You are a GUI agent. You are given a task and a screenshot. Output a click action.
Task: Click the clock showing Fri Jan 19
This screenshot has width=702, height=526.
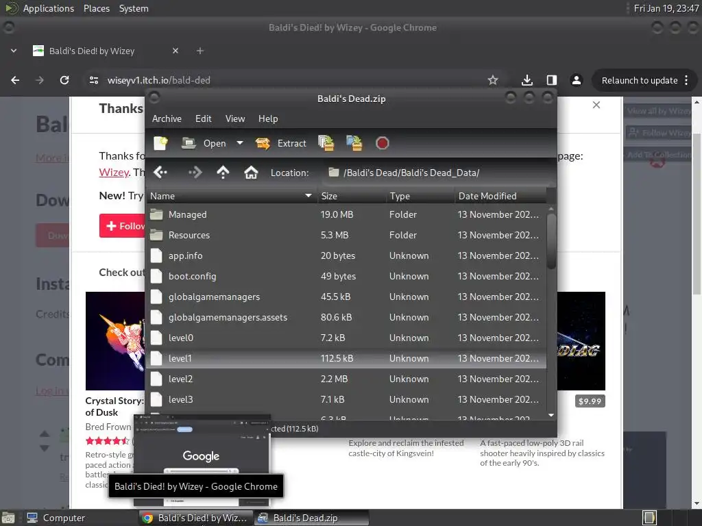click(666, 8)
